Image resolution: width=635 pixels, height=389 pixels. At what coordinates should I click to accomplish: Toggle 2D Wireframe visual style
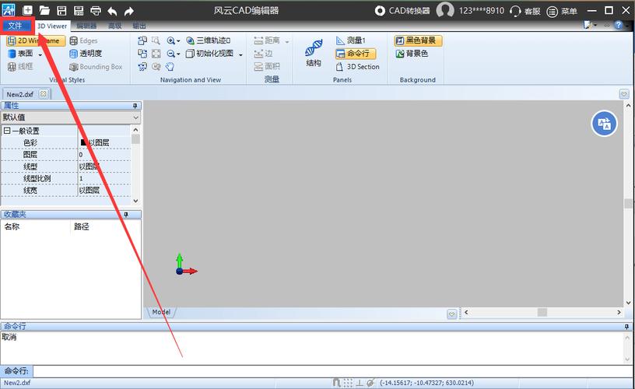tap(33, 40)
